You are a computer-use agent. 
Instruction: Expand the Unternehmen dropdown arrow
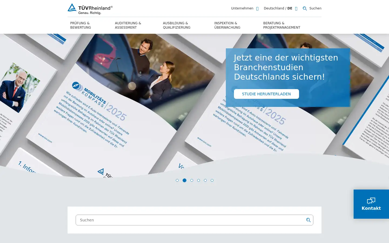[x=257, y=9]
